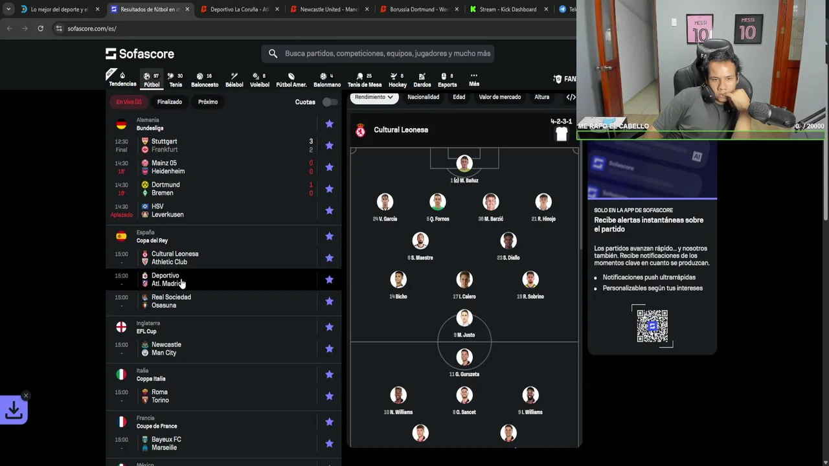Toggle favorite star for Deportivo match
Viewport: 829px width, 466px height.
point(329,280)
